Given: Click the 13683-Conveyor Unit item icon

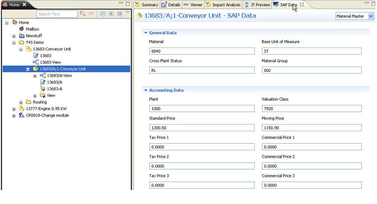Looking at the screenshot, I should coord(29,49).
